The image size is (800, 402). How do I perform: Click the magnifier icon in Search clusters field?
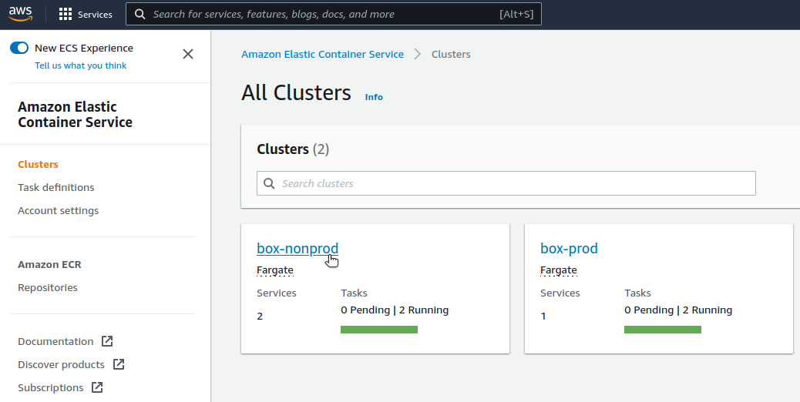pos(269,183)
